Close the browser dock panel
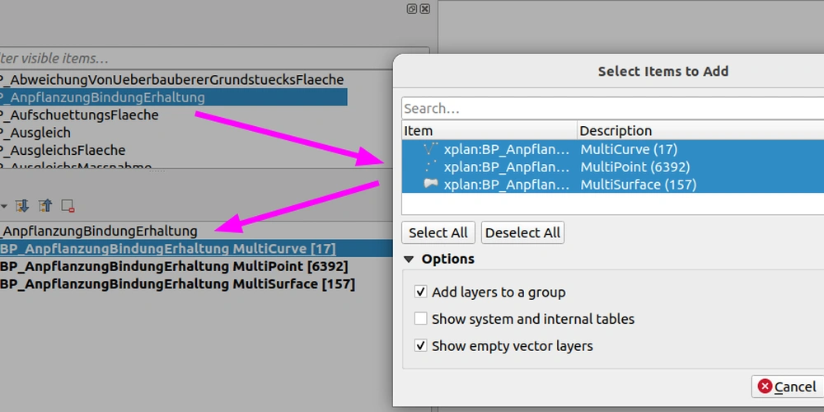824x412 pixels. (x=425, y=9)
